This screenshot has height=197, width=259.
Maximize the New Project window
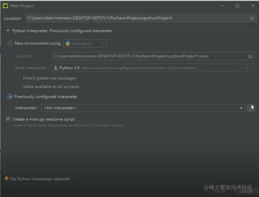point(237,6)
